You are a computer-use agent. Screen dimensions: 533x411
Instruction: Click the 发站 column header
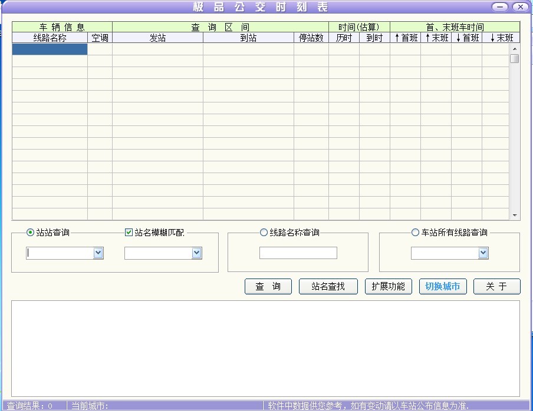157,38
